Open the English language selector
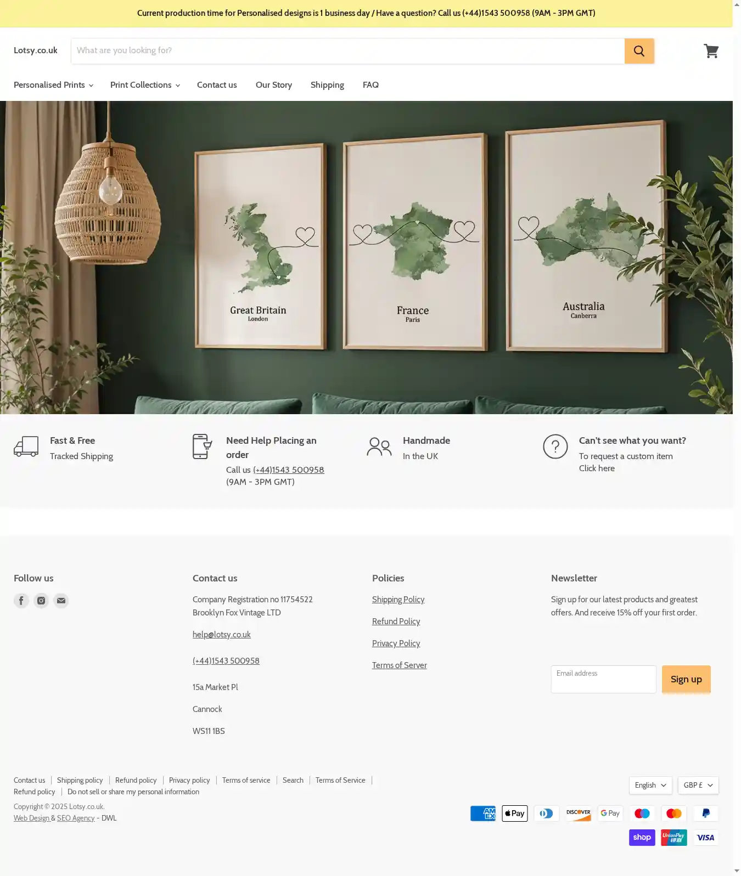The image size is (741, 876). [x=650, y=785]
